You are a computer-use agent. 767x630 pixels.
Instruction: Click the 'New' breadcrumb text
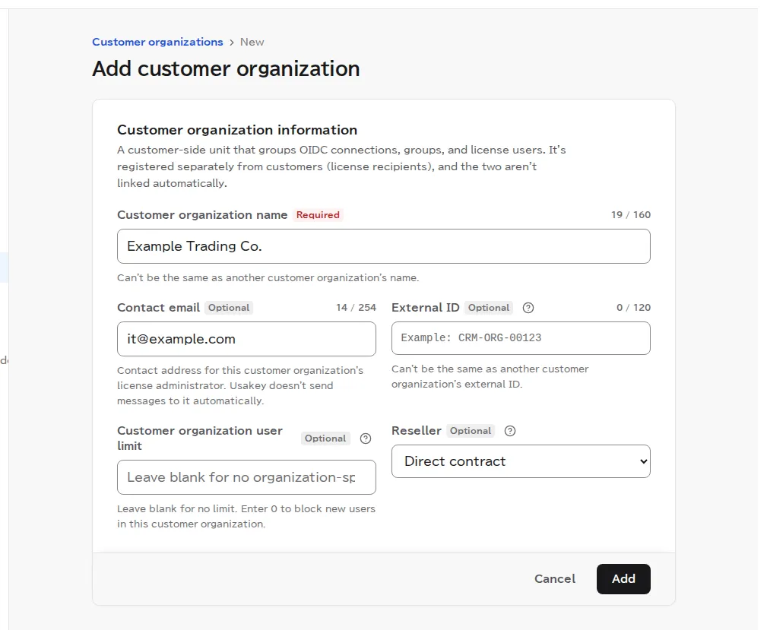[252, 42]
